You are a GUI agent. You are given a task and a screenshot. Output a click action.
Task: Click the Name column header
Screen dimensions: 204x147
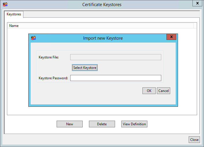pyautogui.click(x=14, y=26)
